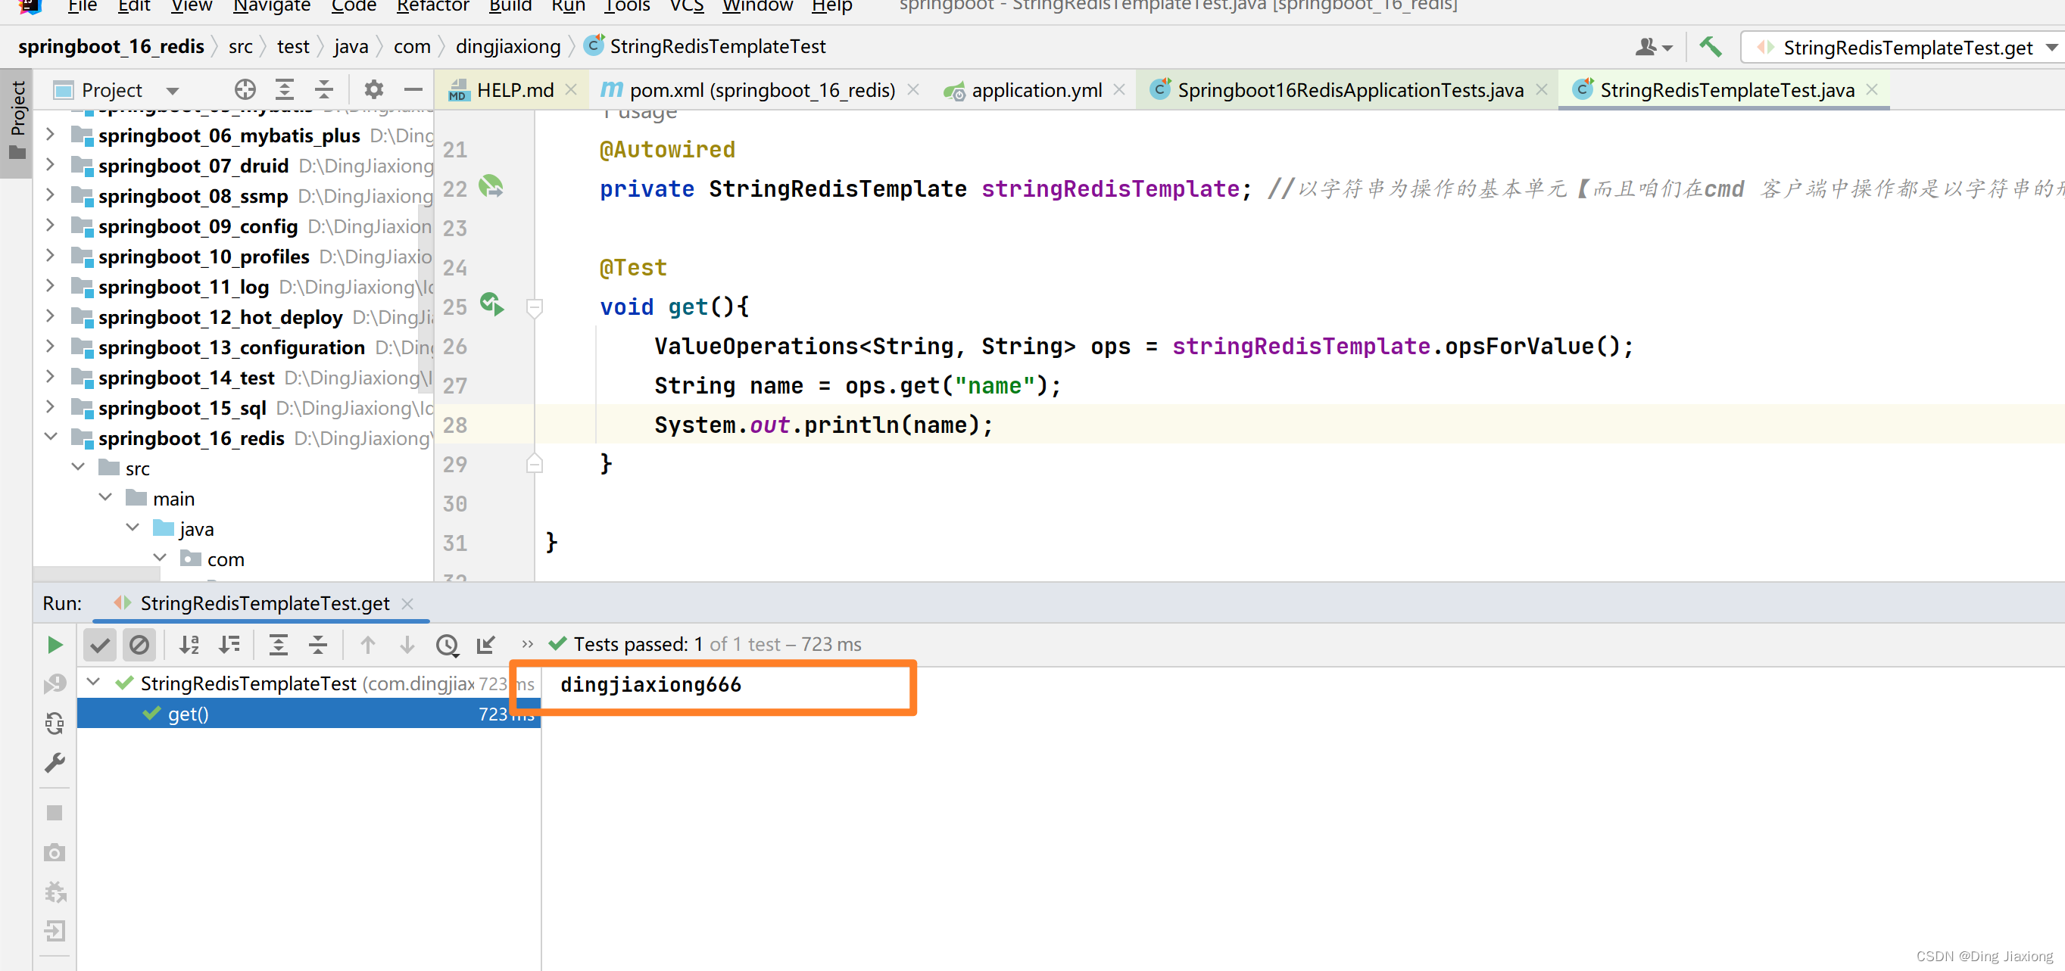
Task: Select opened file locator icon in Project panel
Action: click(245, 89)
